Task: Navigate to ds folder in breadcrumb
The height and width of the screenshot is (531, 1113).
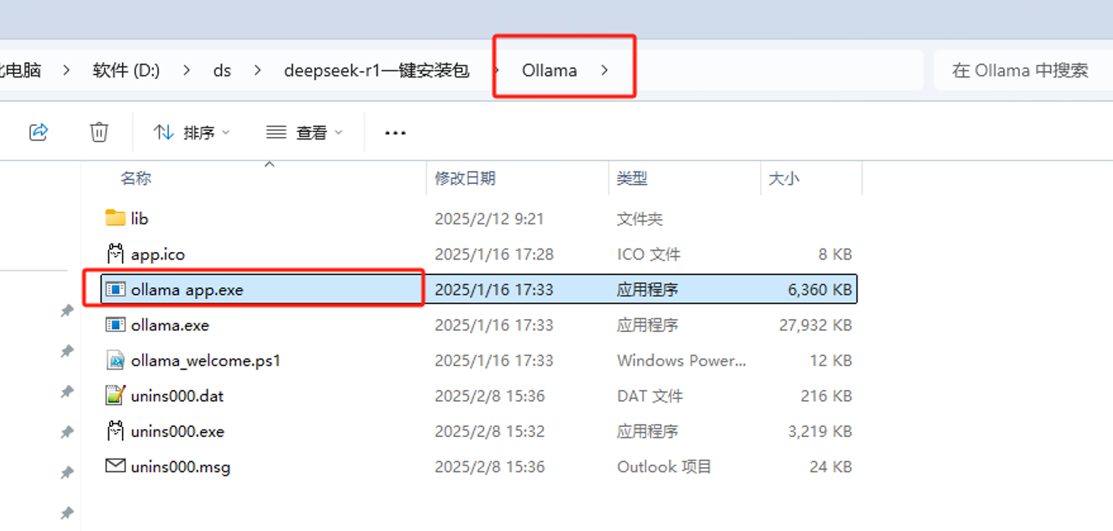Action: (x=222, y=71)
